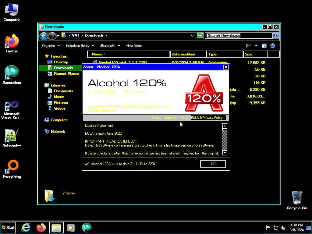Viewport: 312px width, 234px height.
Task: Click the 3,016,09... size cell
Action: [x=256, y=96]
